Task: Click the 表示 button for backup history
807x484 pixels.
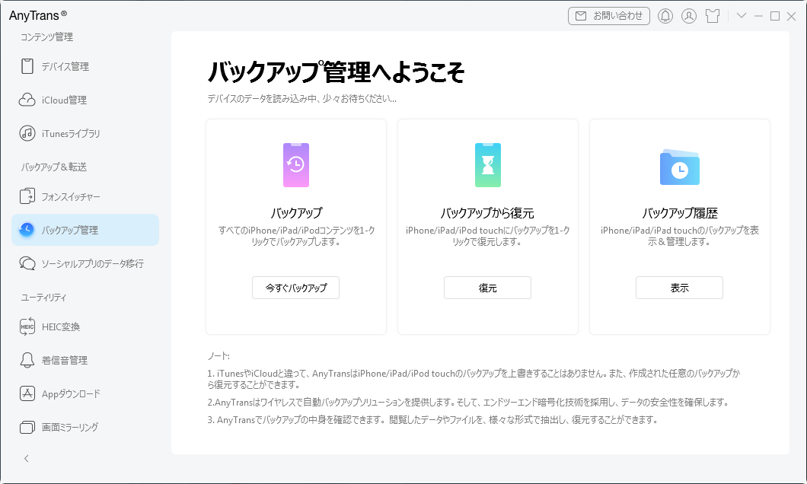Action: tap(679, 288)
